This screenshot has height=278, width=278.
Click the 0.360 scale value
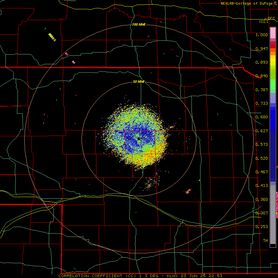pyautogui.click(x=262, y=200)
